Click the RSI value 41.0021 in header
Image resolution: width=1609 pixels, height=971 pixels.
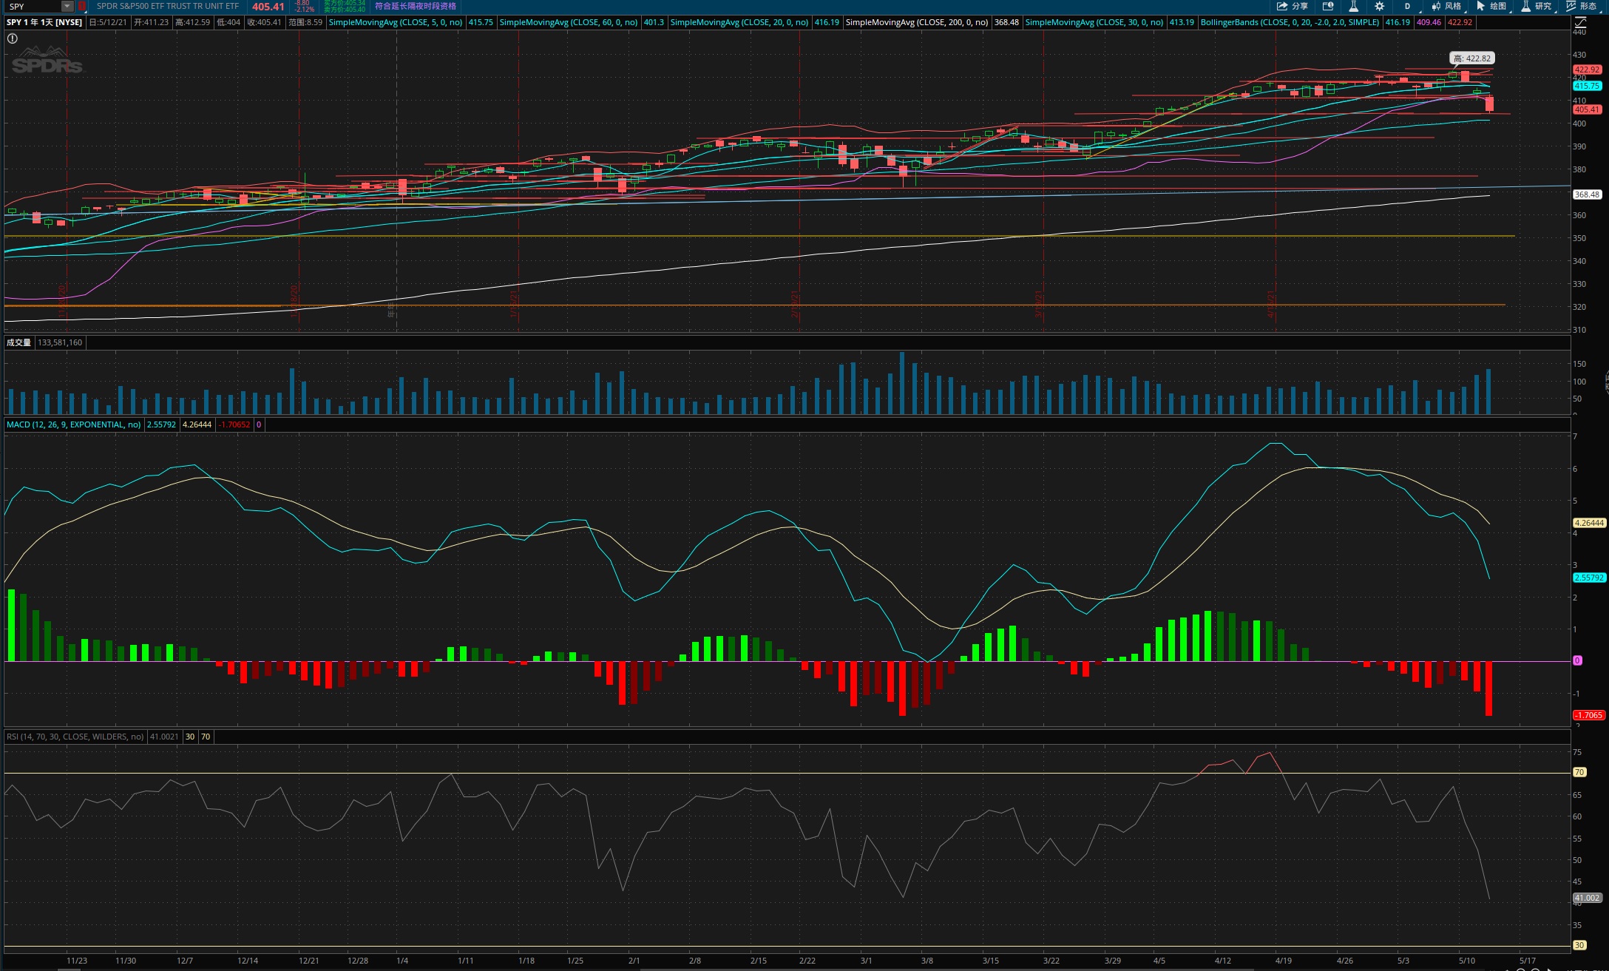164,737
